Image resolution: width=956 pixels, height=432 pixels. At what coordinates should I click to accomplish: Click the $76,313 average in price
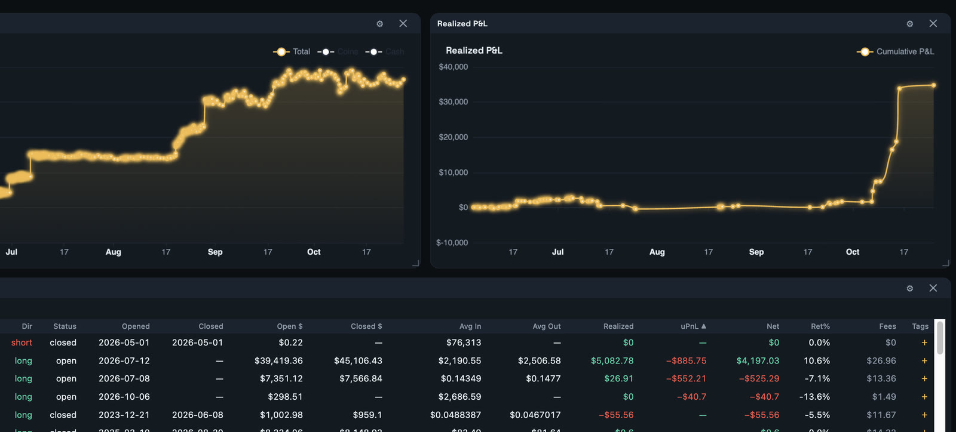tap(464, 342)
